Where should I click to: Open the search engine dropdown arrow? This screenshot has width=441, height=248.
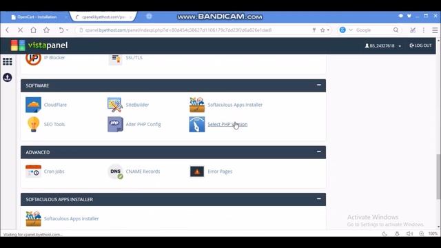coord(351,30)
